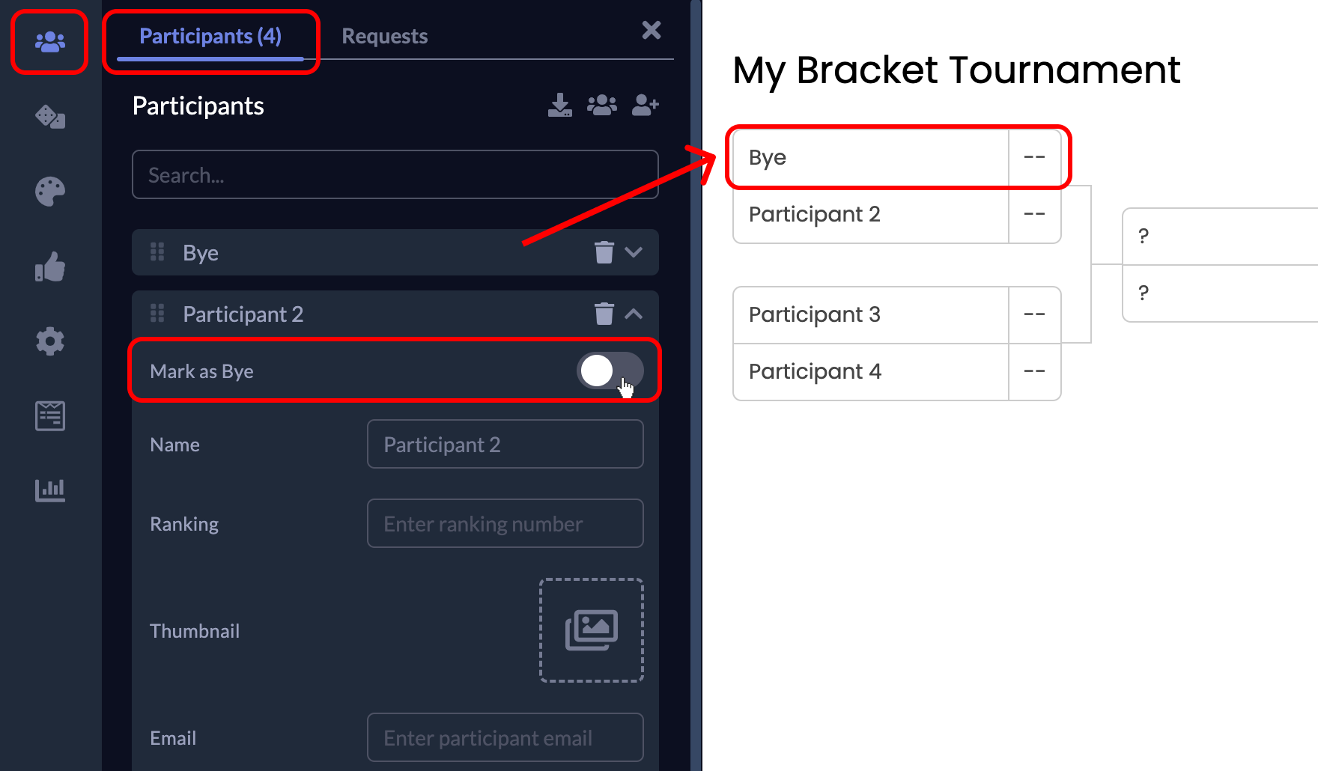The width and height of the screenshot is (1318, 771).
Task: Delete the Bye participant with trash icon
Action: 604,252
